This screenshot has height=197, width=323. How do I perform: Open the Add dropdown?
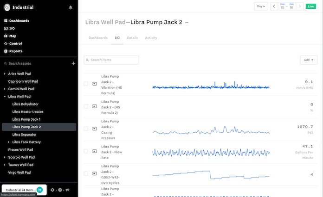309,60
